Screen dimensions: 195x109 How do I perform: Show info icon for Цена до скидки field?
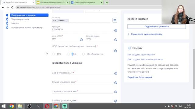click(115, 40)
